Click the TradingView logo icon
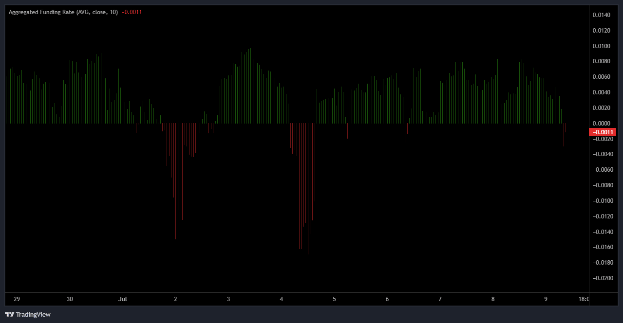Screen dimensions: 623x323 coord(9,314)
